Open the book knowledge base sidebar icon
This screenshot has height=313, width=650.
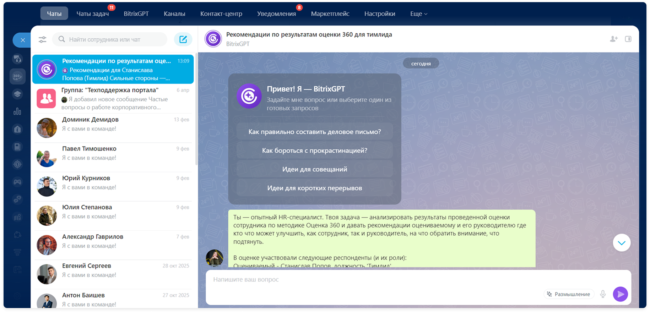pyautogui.click(x=17, y=147)
